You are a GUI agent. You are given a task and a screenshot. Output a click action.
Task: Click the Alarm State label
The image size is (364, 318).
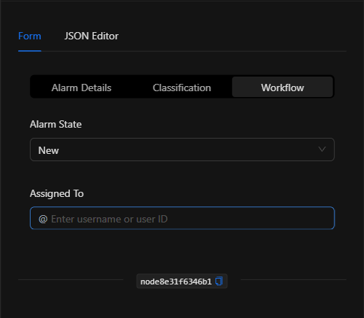point(56,124)
